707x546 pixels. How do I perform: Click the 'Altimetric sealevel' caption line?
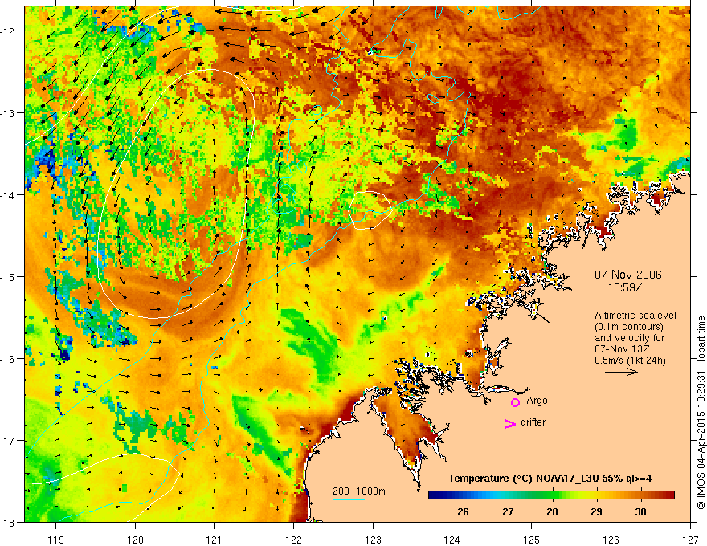pos(635,316)
